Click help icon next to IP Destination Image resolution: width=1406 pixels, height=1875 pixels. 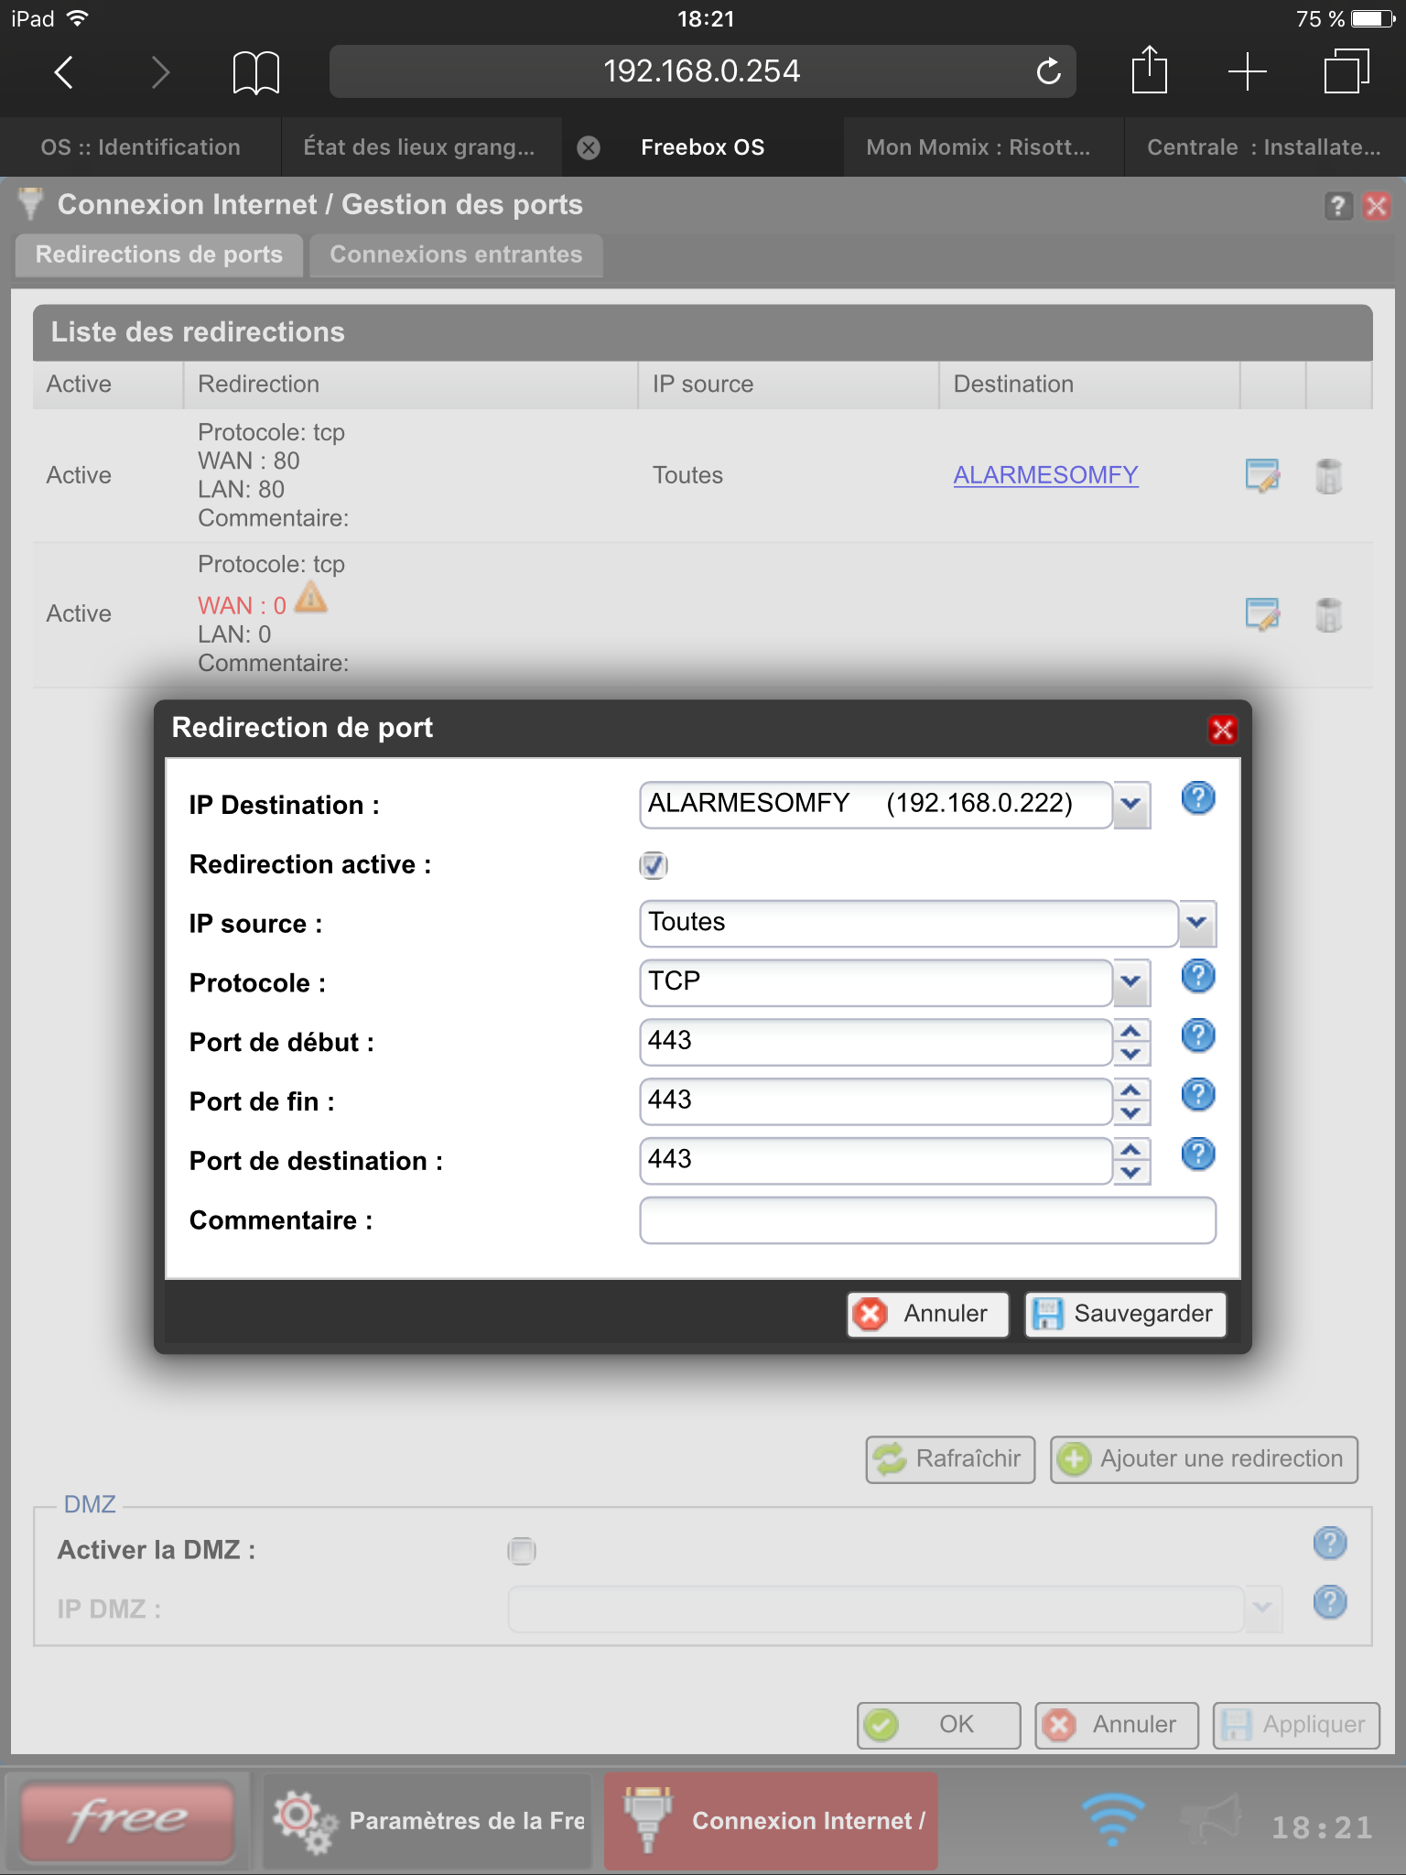1197,799
